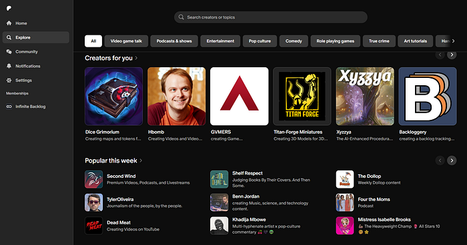Open Four the Moms creator avatar

[x=345, y=202]
